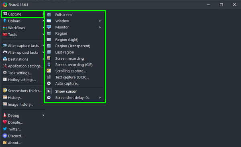Click the Fullscreen capture icon
The height and width of the screenshot is (147, 241).
coord(49,14)
